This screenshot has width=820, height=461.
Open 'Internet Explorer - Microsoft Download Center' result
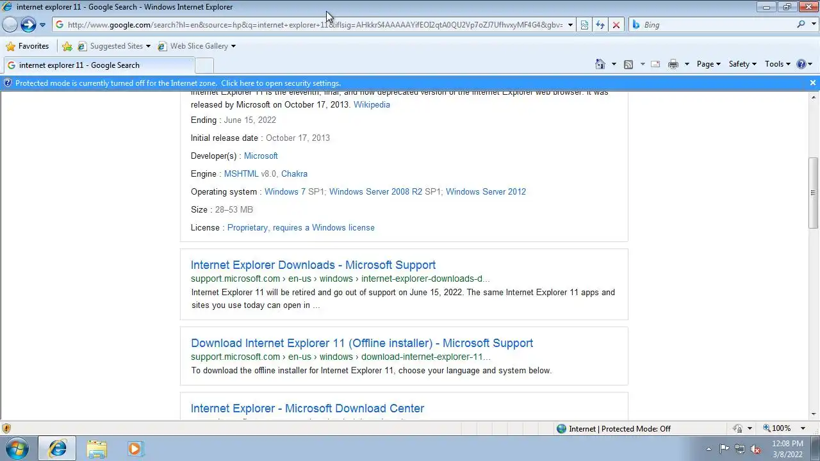(307, 408)
